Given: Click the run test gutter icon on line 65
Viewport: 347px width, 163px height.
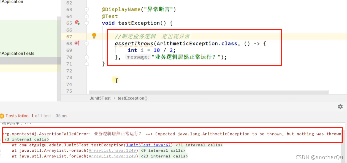Looking at the screenshot, I should (77, 23).
